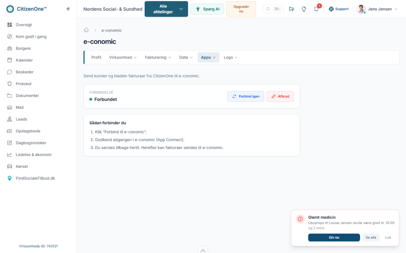Screen dimensions: 406x253
Task: Click the Giv nu button
Action: (x=334, y=238)
